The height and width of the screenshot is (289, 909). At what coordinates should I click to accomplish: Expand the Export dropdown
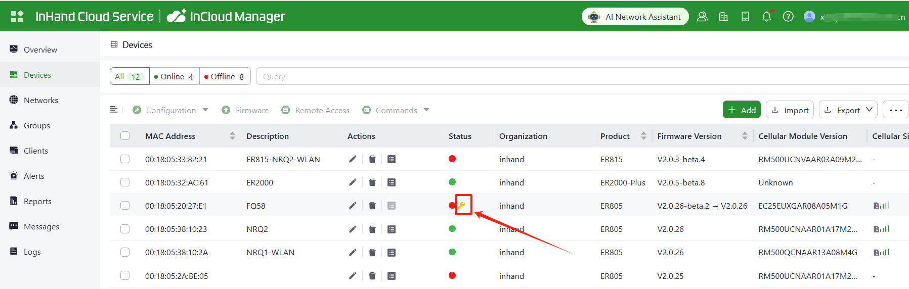click(x=848, y=110)
